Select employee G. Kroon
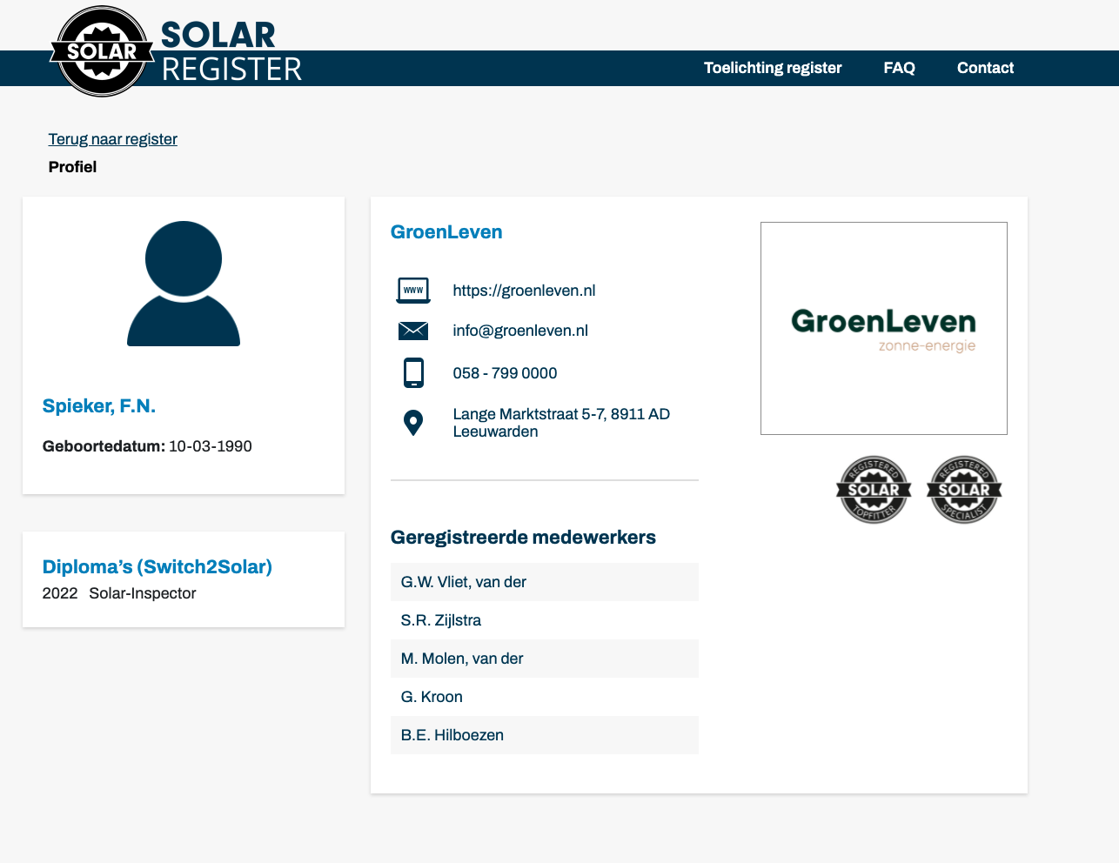Screen dimensions: 1119x863 tap(545, 697)
